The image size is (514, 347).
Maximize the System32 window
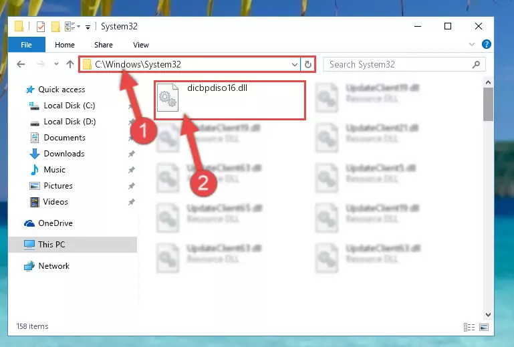click(x=448, y=26)
